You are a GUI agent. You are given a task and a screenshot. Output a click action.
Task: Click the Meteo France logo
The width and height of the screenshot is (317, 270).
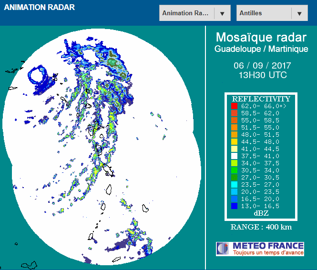[x=260, y=249]
